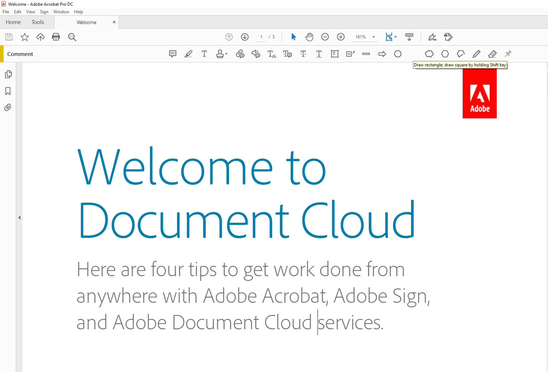The image size is (548, 372).
Task: Open the Window menu
Action: (x=61, y=12)
